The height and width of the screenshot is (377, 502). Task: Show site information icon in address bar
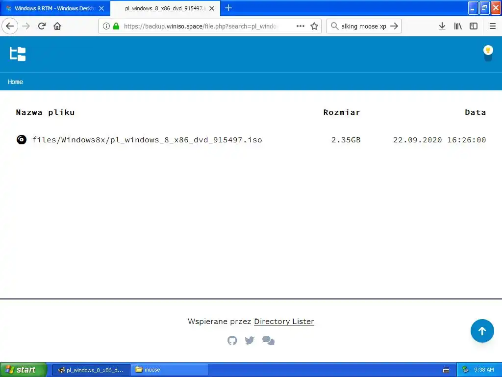[106, 26]
